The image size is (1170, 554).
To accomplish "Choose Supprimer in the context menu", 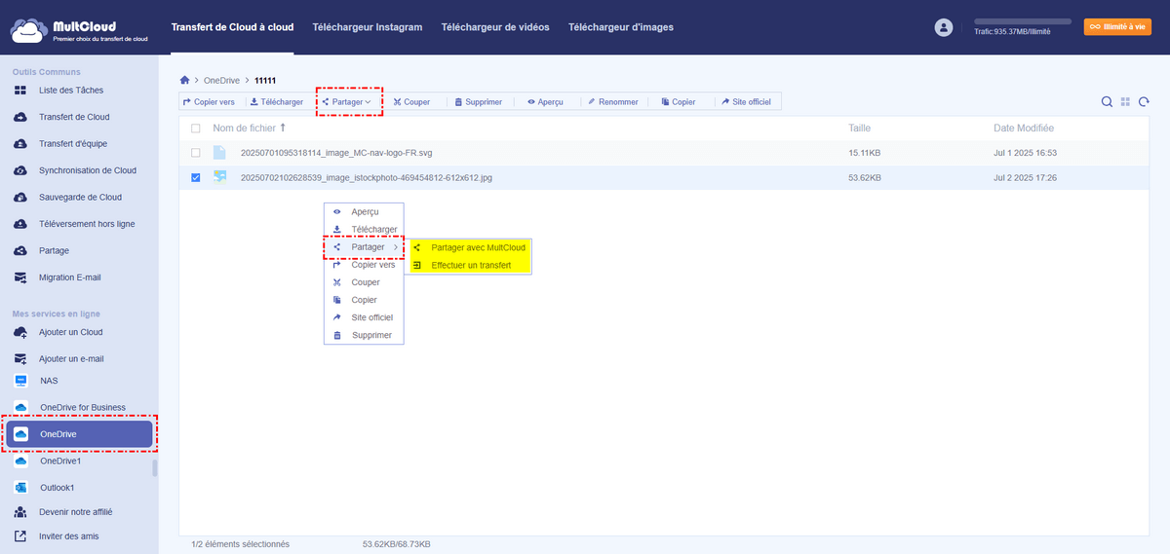I will pyautogui.click(x=364, y=335).
